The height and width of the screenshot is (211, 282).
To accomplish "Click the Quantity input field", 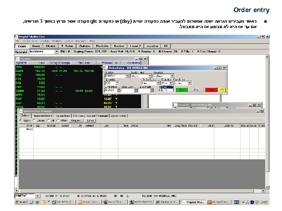I will pyautogui.click(x=110, y=83).
